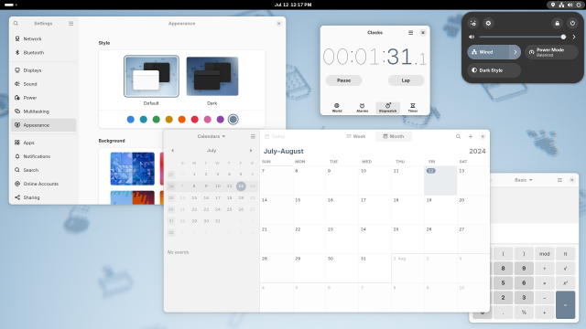
Task: Open clock date menu in top bar
Action: [x=293, y=5]
